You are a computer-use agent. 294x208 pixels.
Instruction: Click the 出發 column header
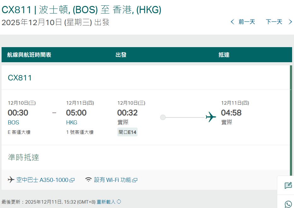pyautogui.click(x=121, y=54)
